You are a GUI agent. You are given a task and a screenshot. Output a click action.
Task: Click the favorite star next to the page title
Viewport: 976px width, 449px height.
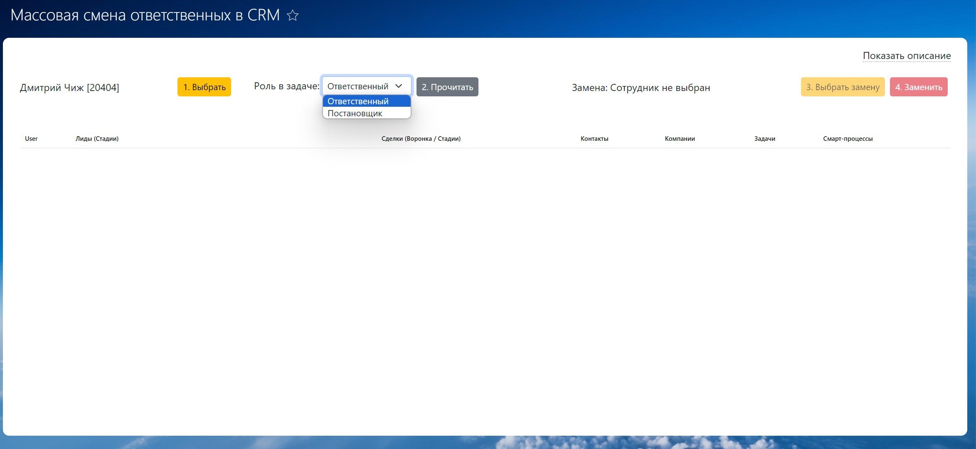point(293,16)
